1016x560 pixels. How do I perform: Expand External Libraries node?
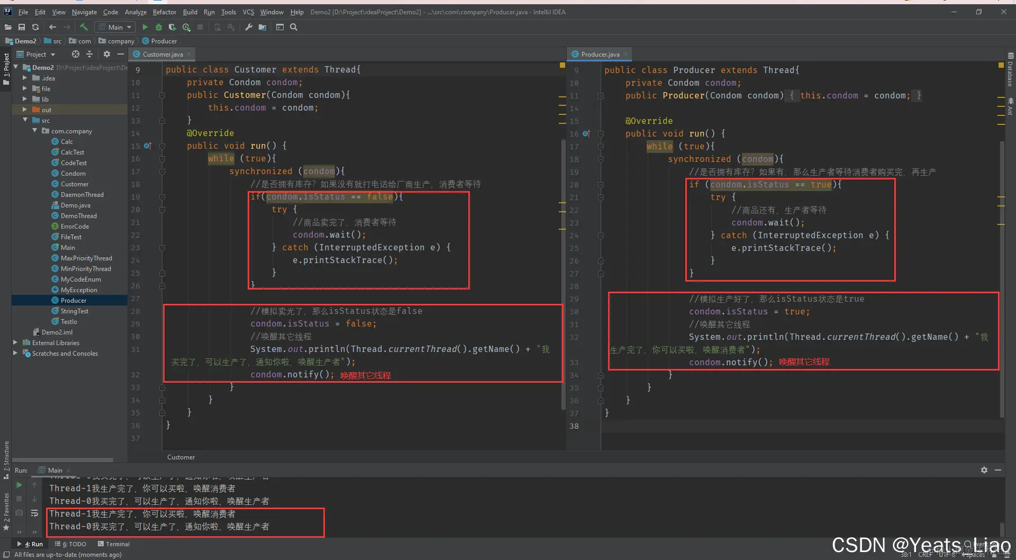click(x=15, y=342)
